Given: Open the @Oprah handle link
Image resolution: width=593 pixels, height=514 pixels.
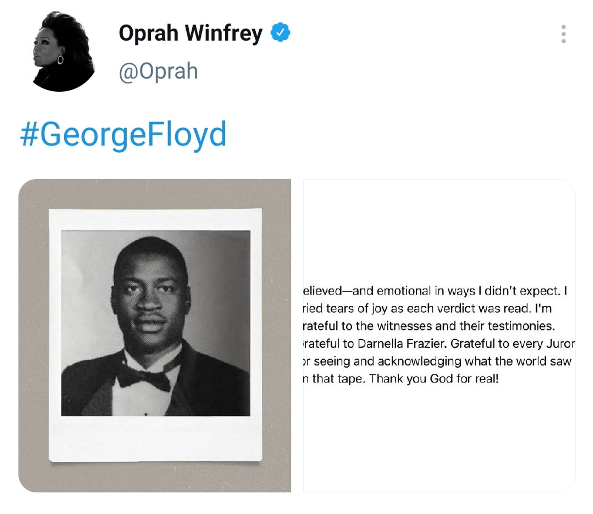Looking at the screenshot, I should [x=158, y=71].
